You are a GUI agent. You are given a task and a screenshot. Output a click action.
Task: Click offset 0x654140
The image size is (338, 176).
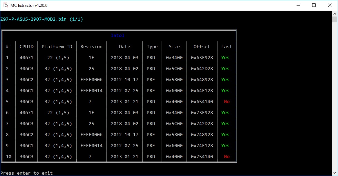pos(202,101)
